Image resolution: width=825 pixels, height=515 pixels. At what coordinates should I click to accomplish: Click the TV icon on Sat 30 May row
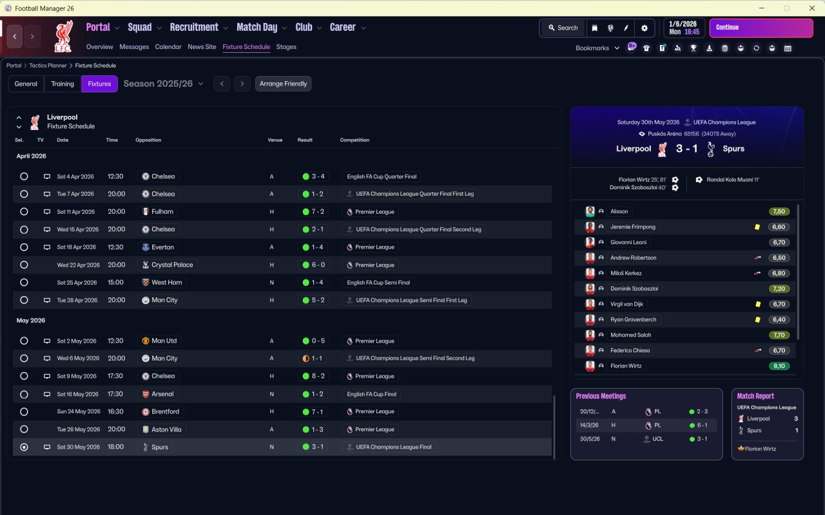[47, 447]
